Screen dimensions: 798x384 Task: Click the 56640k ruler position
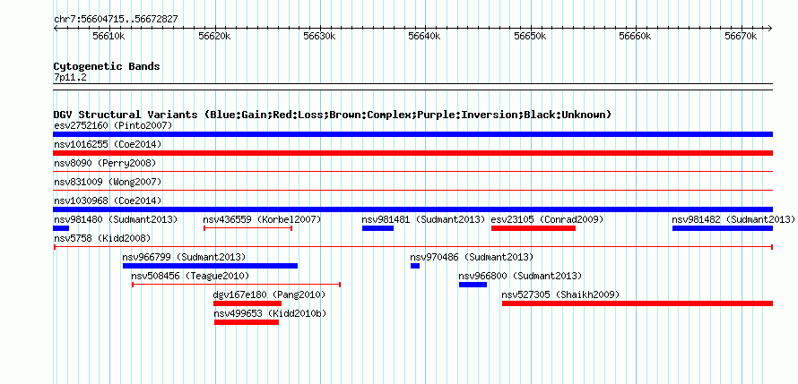click(425, 36)
